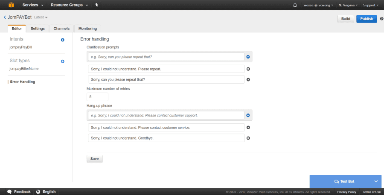
Task: Click the Build button
Action: pos(346,19)
